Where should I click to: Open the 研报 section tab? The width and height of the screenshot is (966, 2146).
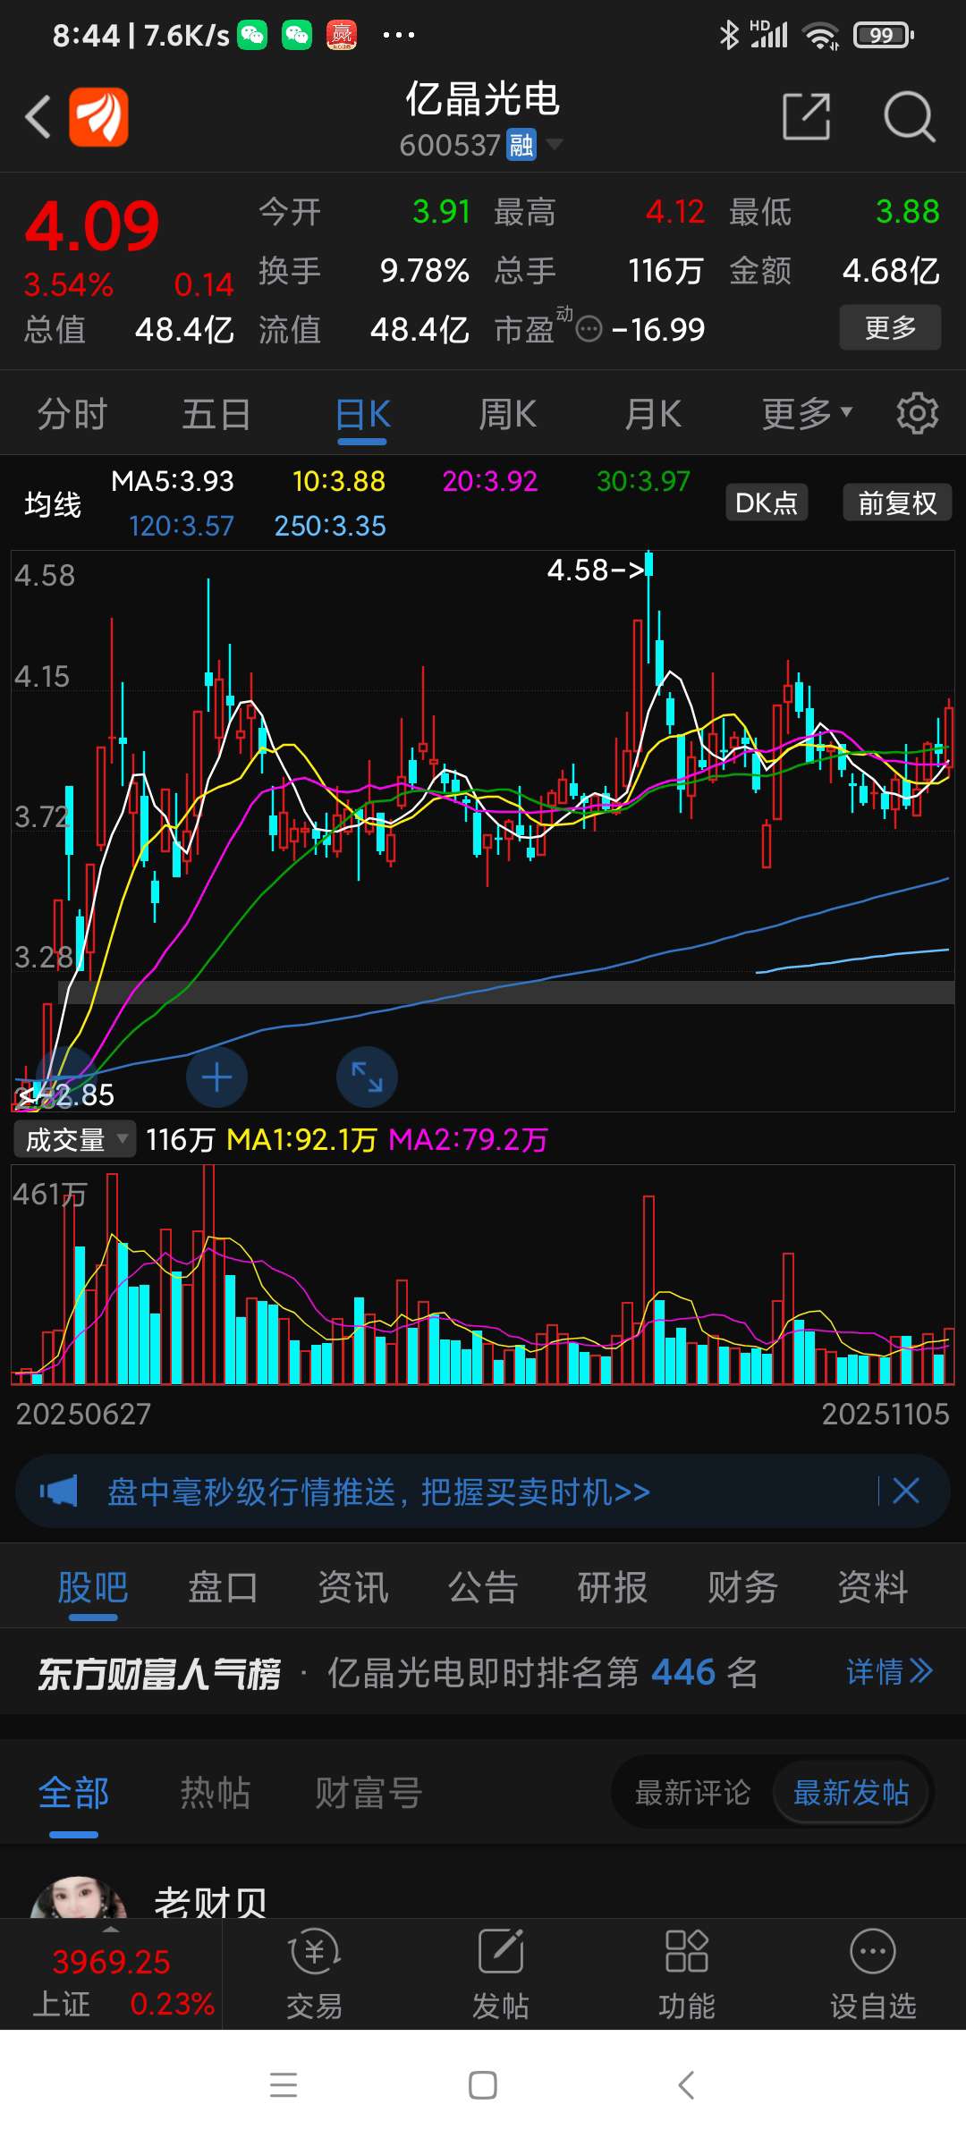click(613, 1588)
